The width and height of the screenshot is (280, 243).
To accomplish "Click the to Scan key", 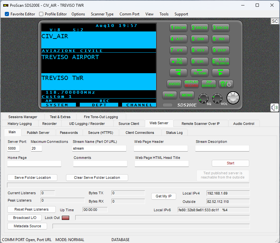I will (200, 73).
